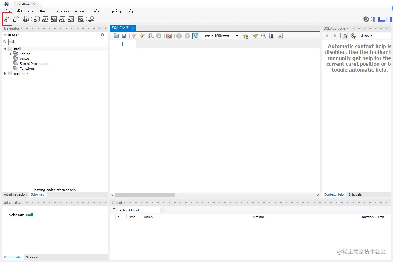Save the script to a file
This screenshot has width=393, height=262.
click(124, 36)
